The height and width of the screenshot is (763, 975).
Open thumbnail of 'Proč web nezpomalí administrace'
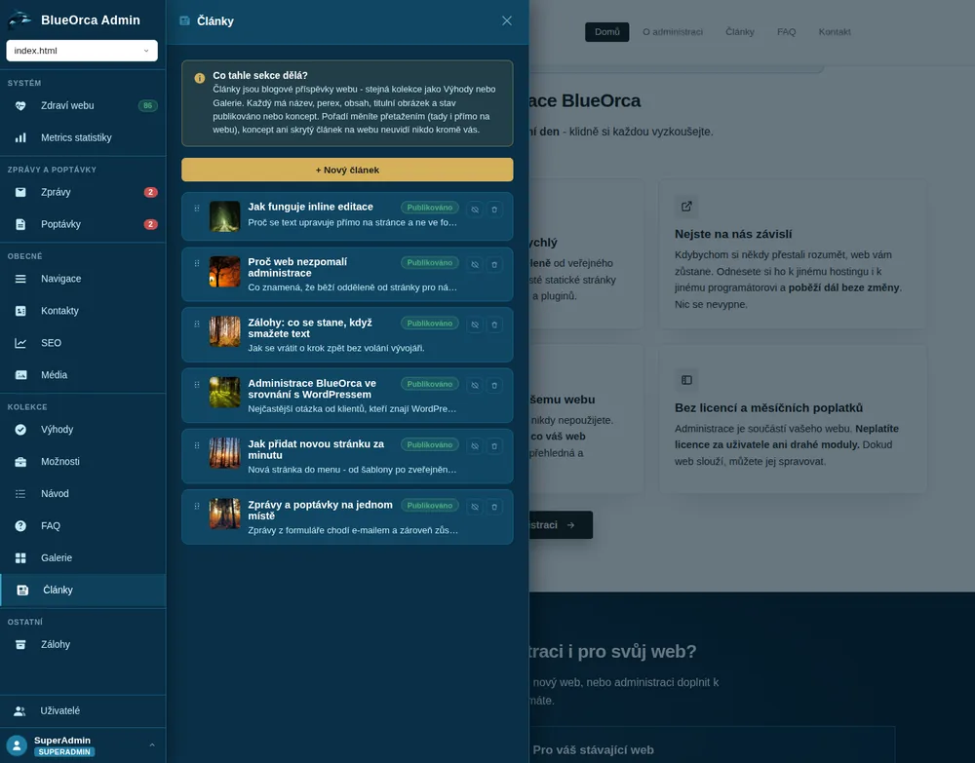[x=224, y=272]
